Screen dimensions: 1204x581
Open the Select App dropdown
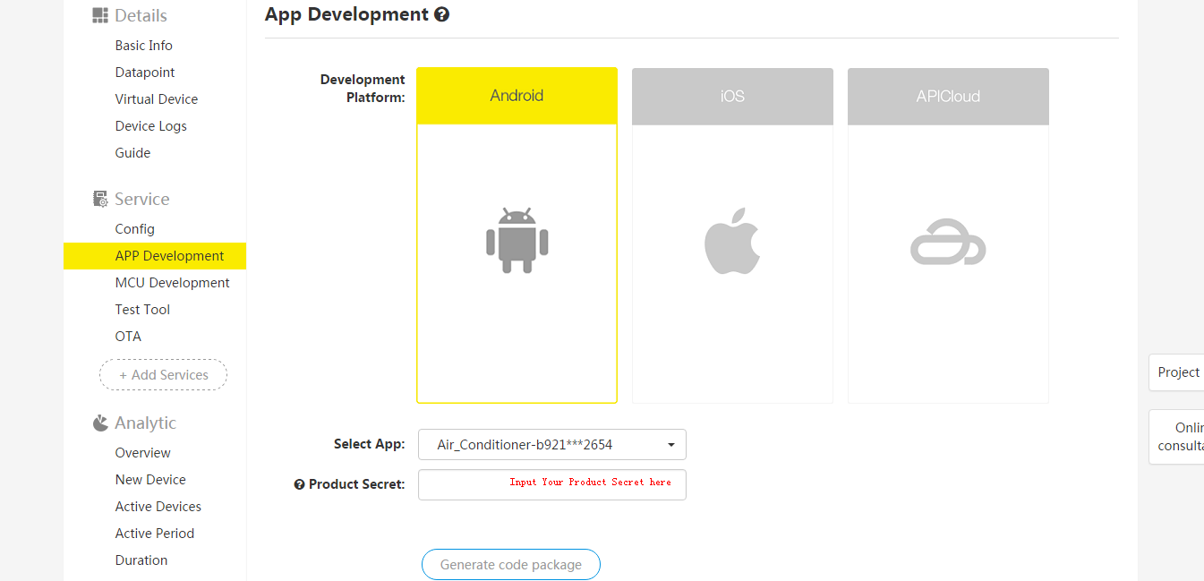(x=551, y=444)
